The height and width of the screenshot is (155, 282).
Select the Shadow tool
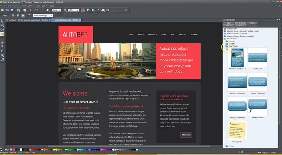point(2,51)
